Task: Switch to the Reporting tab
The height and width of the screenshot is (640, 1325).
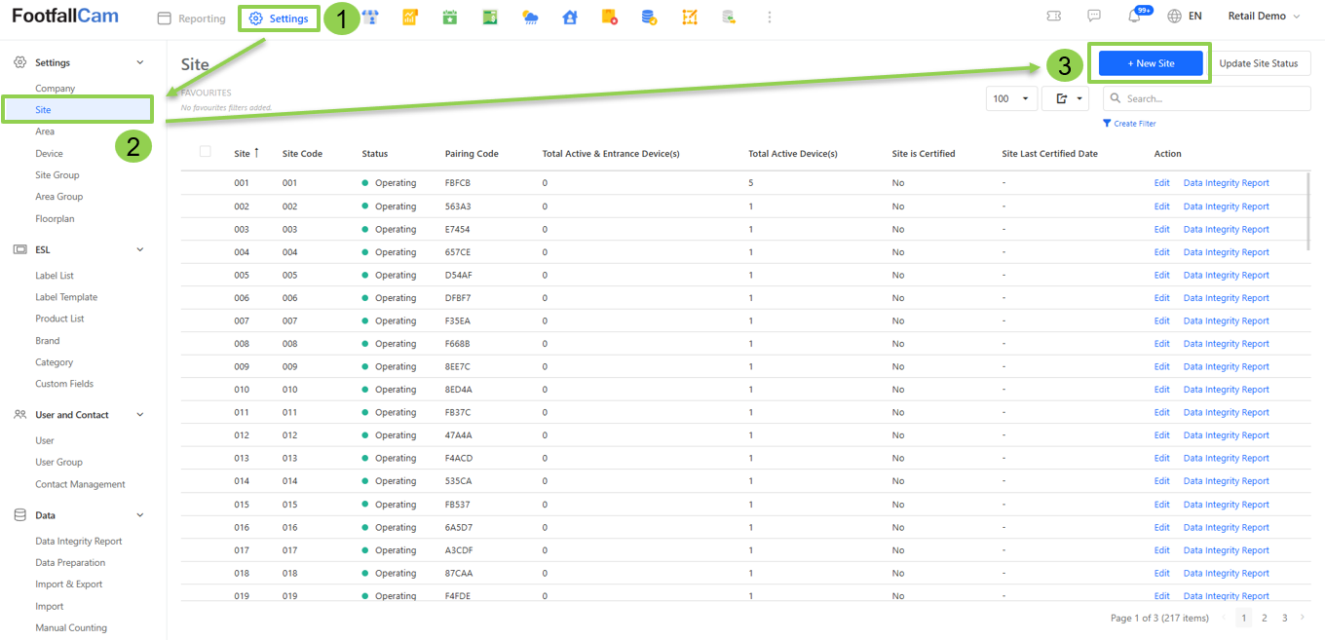Action: coord(192,19)
